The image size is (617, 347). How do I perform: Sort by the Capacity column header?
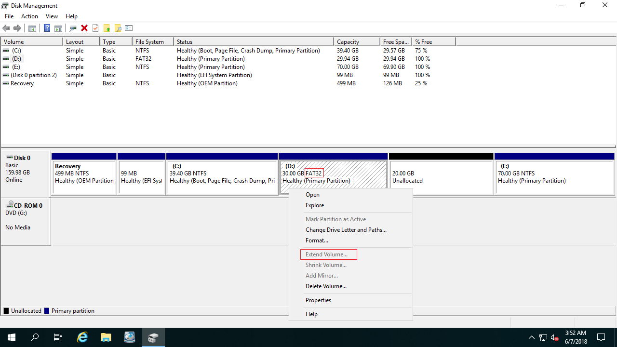pos(356,42)
